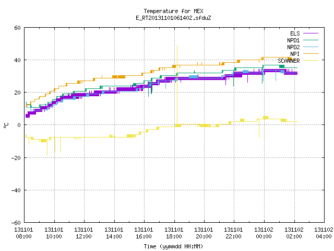Click the 131101 08:00 x-axis label
This screenshot has width=334, height=251.
23,233
